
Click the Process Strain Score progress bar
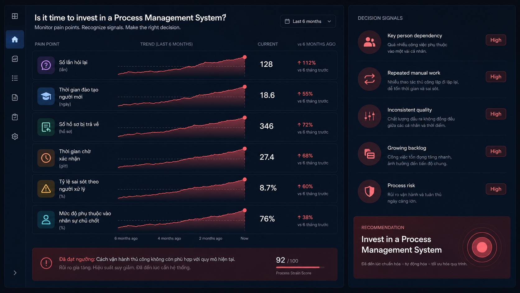pyautogui.click(x=300, y=267)
